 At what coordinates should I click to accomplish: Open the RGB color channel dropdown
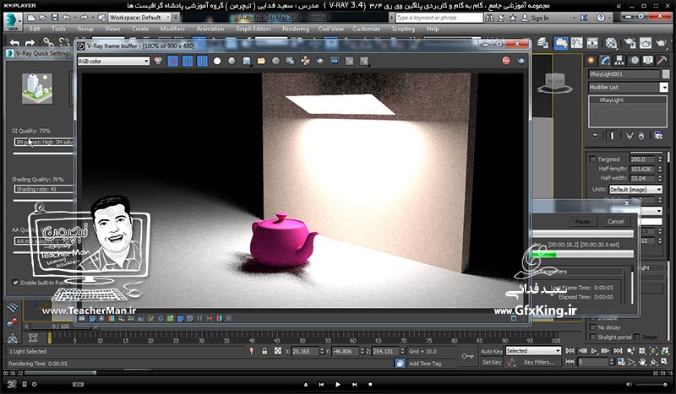click(x=113, y=61)
